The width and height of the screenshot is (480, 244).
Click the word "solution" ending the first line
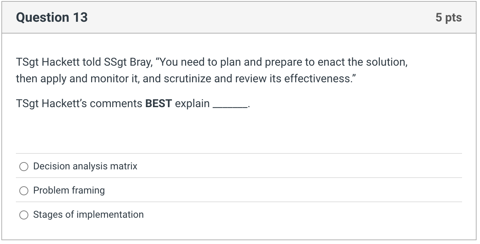(386, 62)
